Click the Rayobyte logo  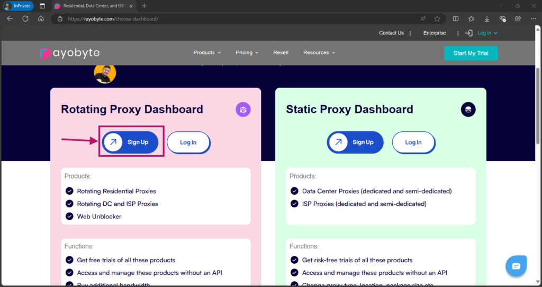[69, 53]
